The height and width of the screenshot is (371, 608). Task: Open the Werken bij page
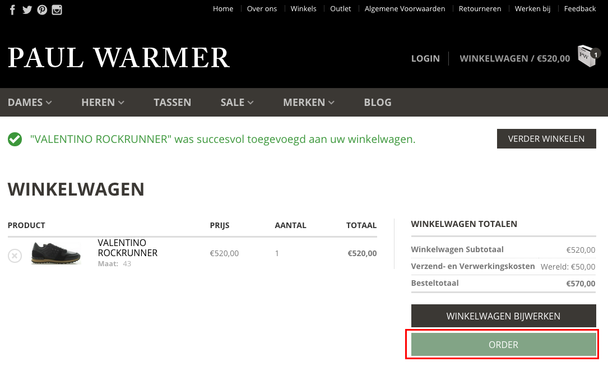click(x=532, y=8)
